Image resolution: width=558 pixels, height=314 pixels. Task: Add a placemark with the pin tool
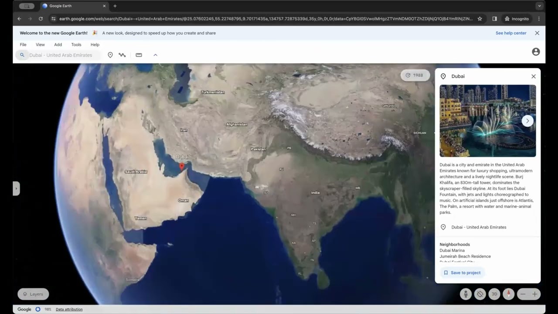110,55
